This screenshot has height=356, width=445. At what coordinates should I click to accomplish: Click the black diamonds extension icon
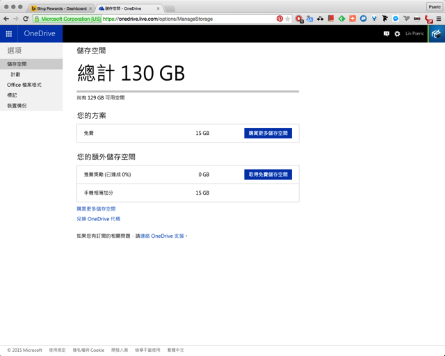point(320,19)
